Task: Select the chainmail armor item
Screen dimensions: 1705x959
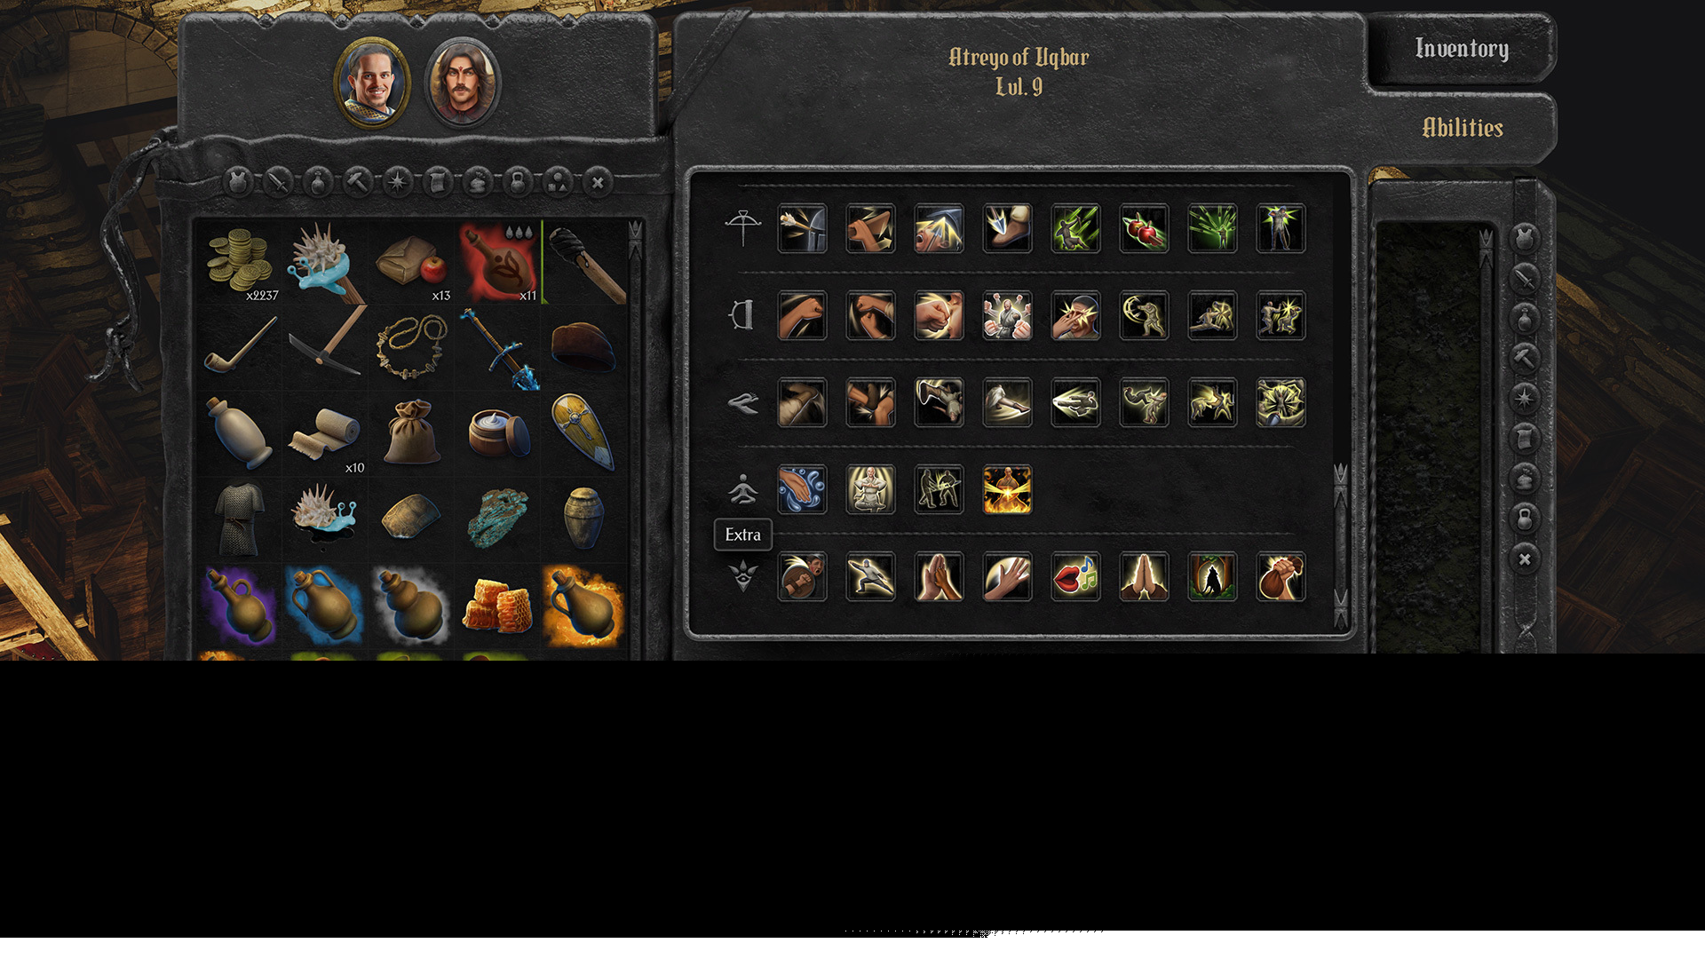Action: coord(238,519)
